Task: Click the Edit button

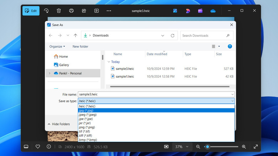Action: pyautogui.click(x=31, y=11)
